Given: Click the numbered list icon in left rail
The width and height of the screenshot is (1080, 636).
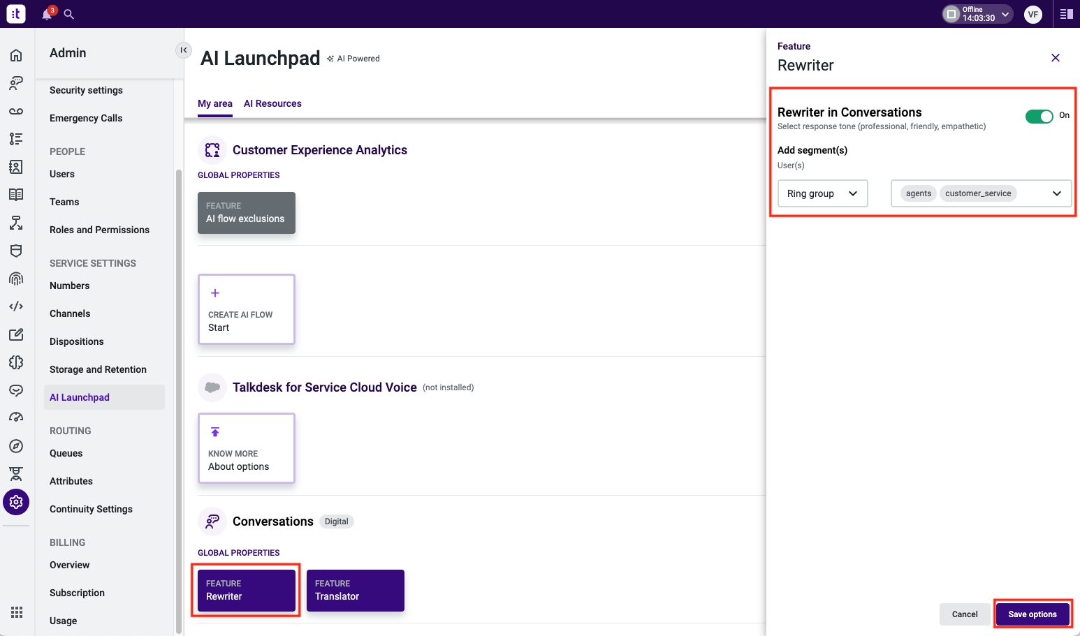Looking at the screenshot, I should pos(16,139).
